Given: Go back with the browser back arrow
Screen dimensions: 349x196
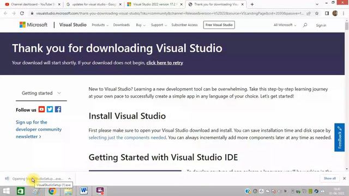Looking at the screenshot, I should click(5, 13).
